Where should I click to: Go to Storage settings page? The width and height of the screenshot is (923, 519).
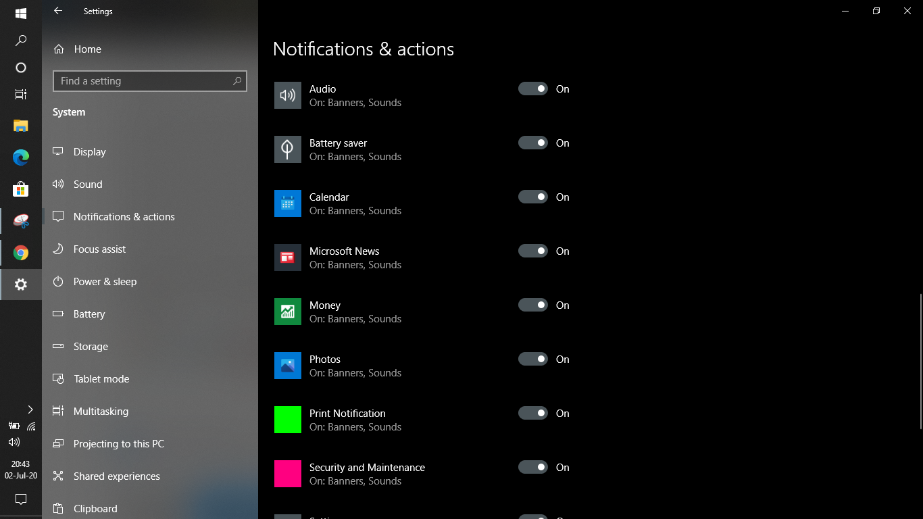150,347
